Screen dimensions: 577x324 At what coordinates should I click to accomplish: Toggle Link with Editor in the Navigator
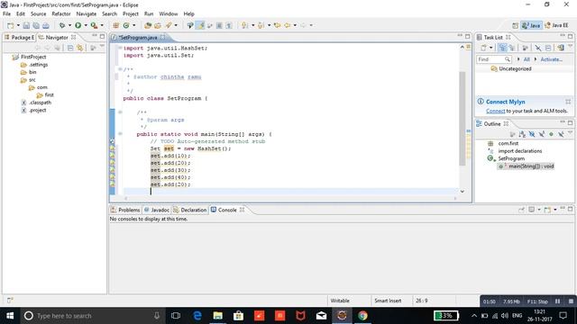click(79, 48)
